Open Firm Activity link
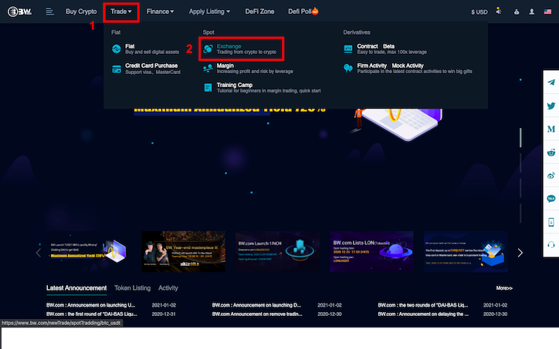559x349 pixels. pyautogui.click(x=371, y=65)
